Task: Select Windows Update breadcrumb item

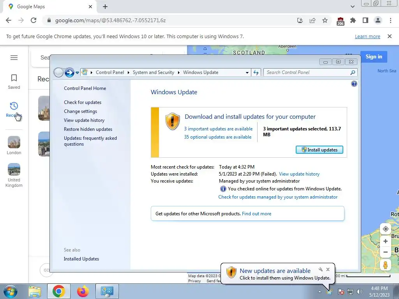Action: [x=201, y=72]
